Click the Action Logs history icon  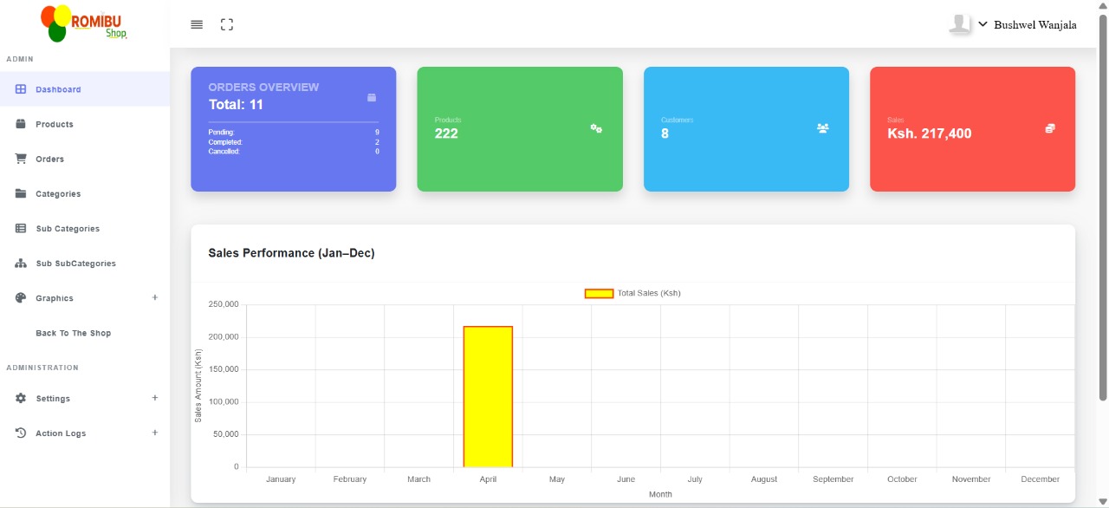[21, 433]
